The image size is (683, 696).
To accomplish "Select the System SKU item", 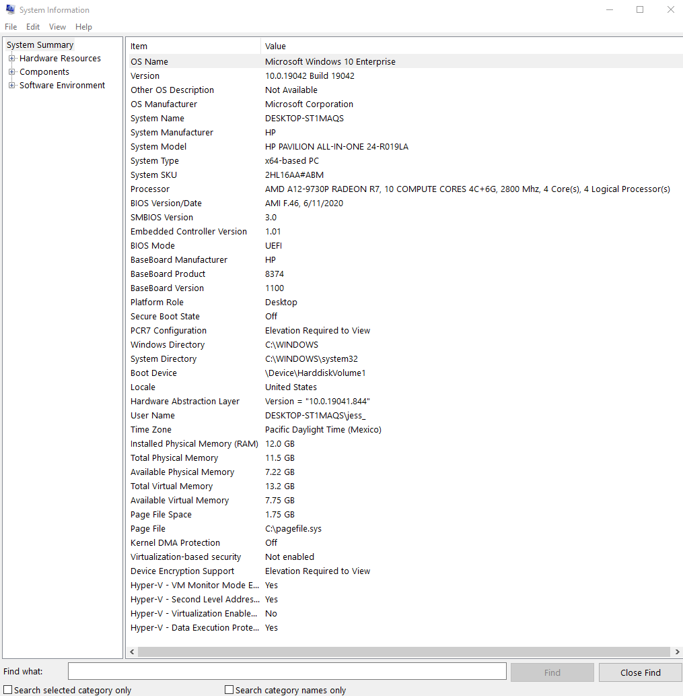I will coord(153,175).
